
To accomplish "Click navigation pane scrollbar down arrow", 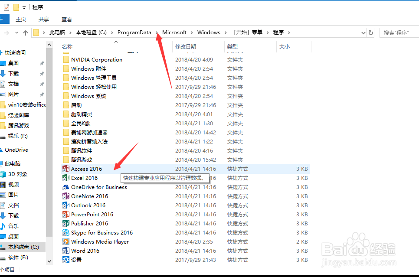I will point(49,261).
